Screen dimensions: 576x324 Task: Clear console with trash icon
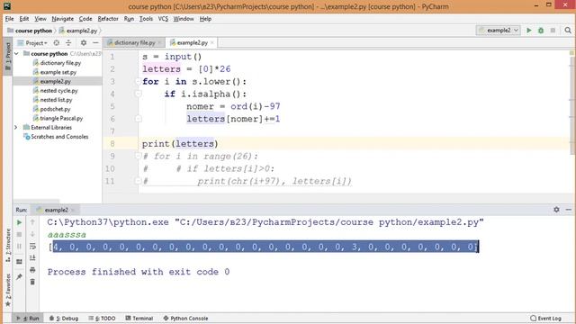tap(32, 282)
